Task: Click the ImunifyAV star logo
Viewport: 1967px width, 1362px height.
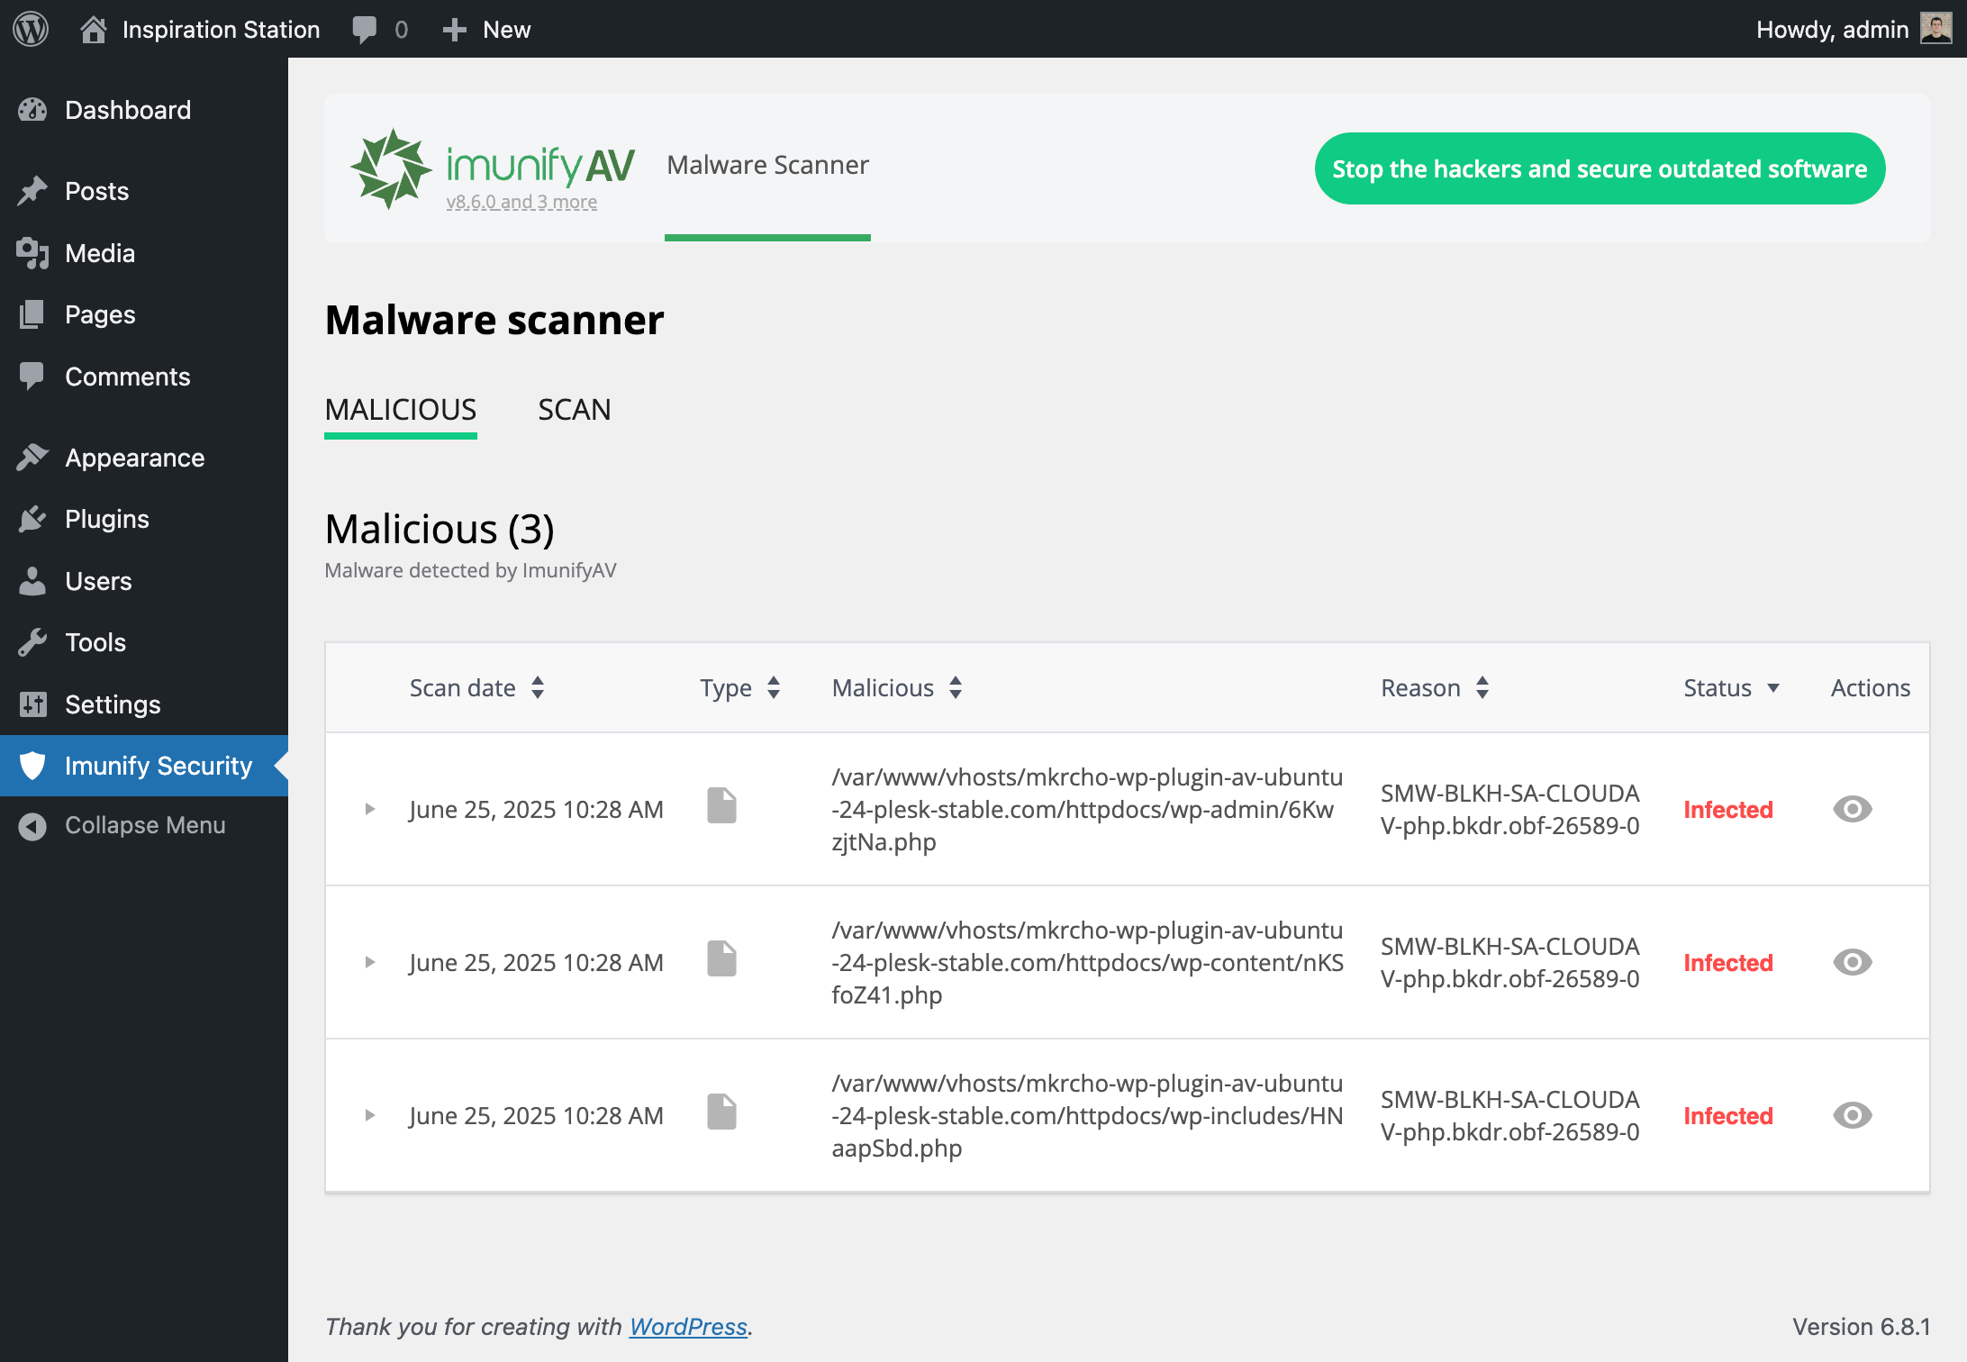Action: point(390,168)
